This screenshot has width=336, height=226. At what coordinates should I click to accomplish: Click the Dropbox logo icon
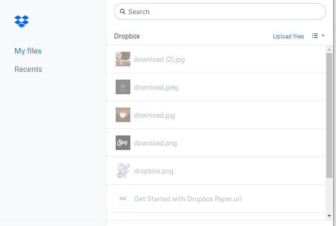pos(22,21)
